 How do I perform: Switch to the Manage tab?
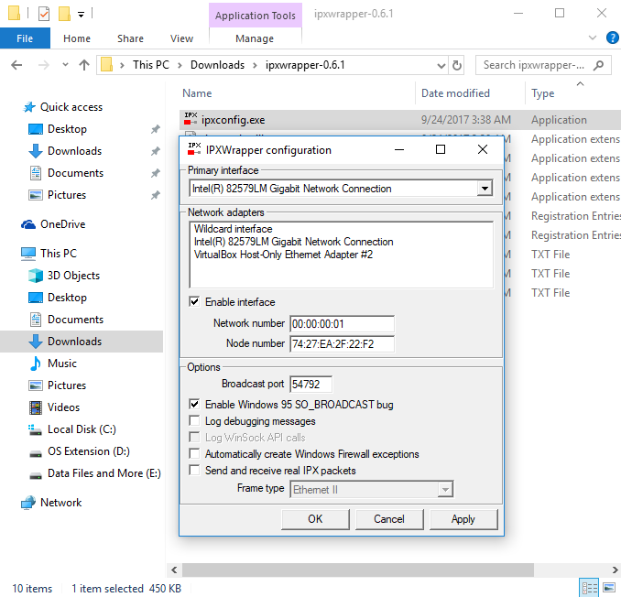pos(255,38)
